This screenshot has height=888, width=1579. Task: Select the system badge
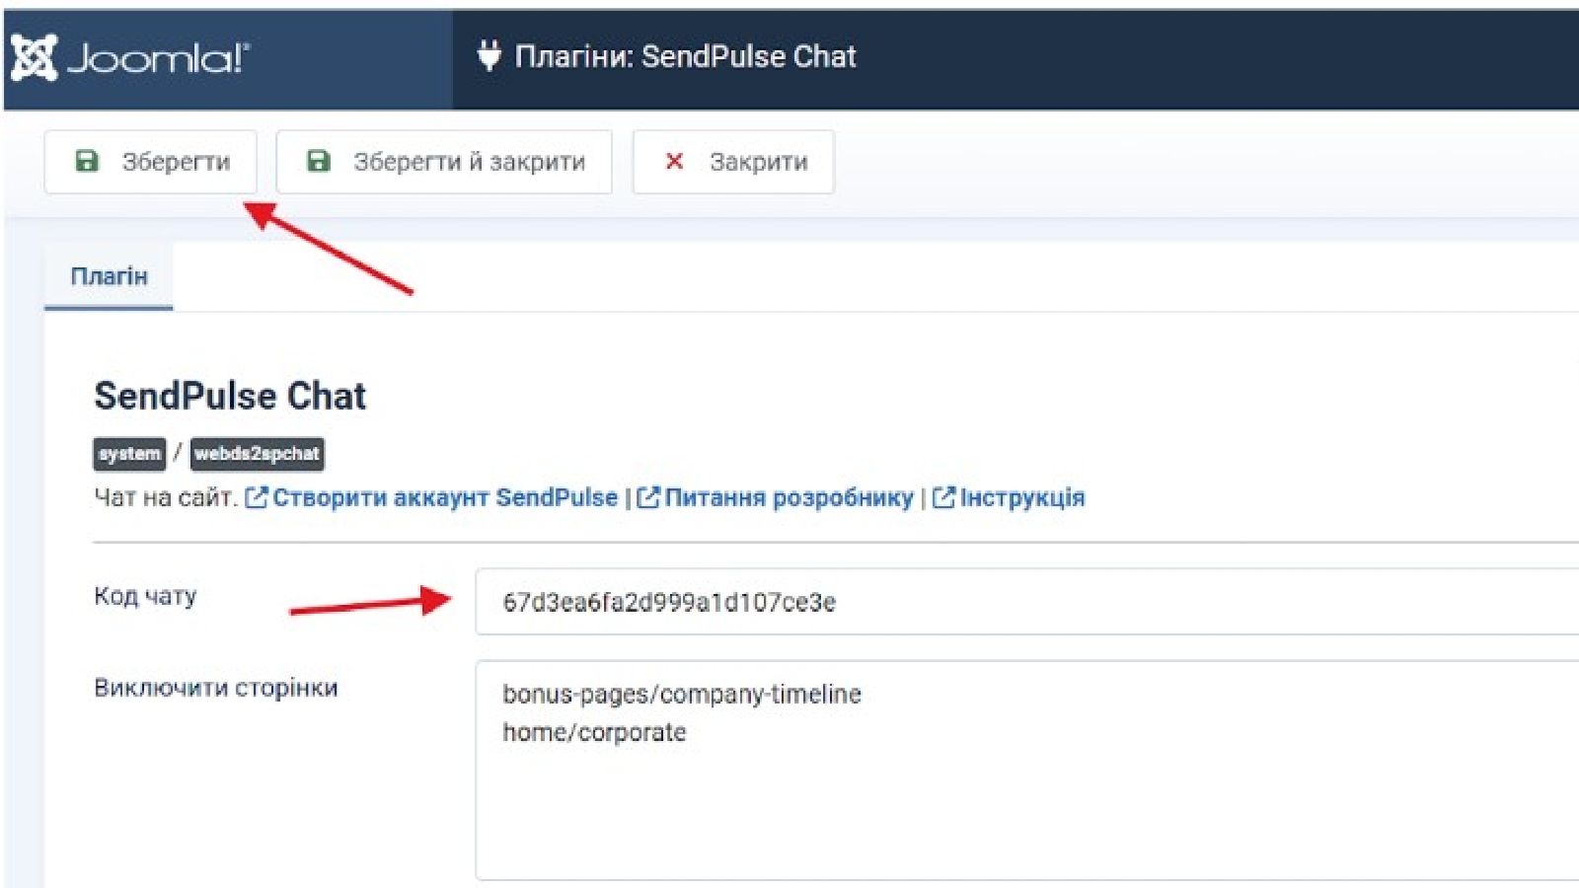click(x=127, y=455)
